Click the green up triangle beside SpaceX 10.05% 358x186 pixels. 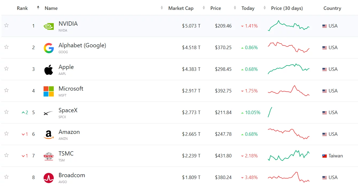coord(242,113)
